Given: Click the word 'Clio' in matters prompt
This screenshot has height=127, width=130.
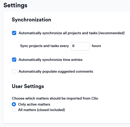Looking at the screenshot, I should click(95, 98).
